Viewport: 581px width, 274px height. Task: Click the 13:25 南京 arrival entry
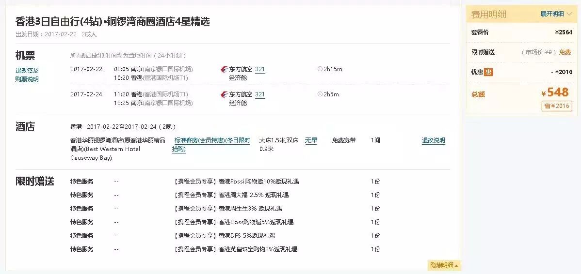153,103
